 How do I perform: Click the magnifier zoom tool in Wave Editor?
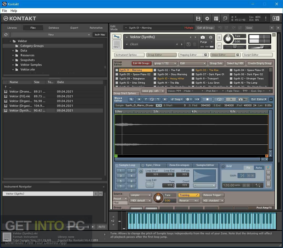click(x=131, y=99)
